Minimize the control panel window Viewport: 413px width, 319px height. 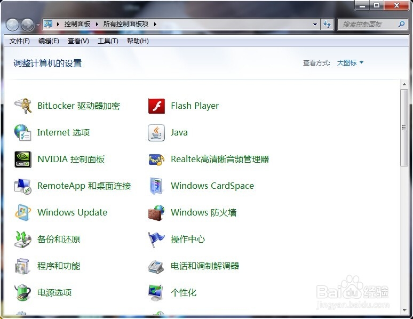click(x=363, y=5)
